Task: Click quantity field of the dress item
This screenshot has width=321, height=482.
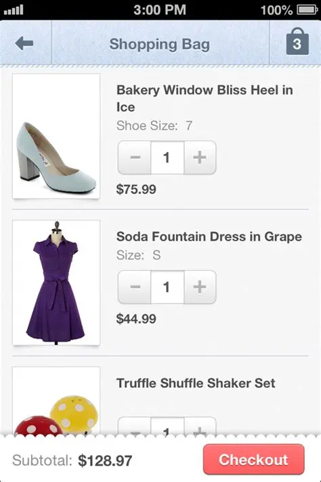Action: click(x=167, y=287)
